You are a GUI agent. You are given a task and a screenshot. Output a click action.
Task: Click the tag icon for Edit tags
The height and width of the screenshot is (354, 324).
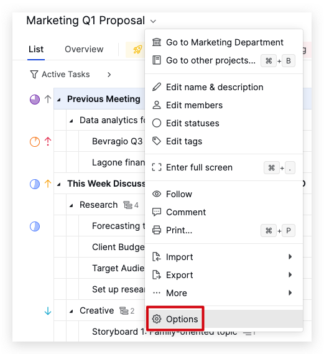[x=157, y=141]
